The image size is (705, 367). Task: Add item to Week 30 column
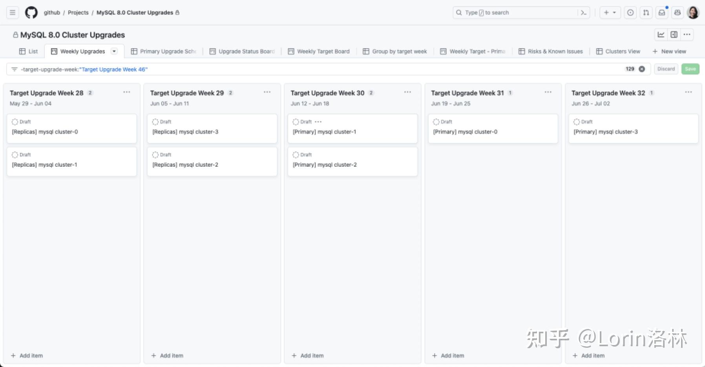coord(308,356)
